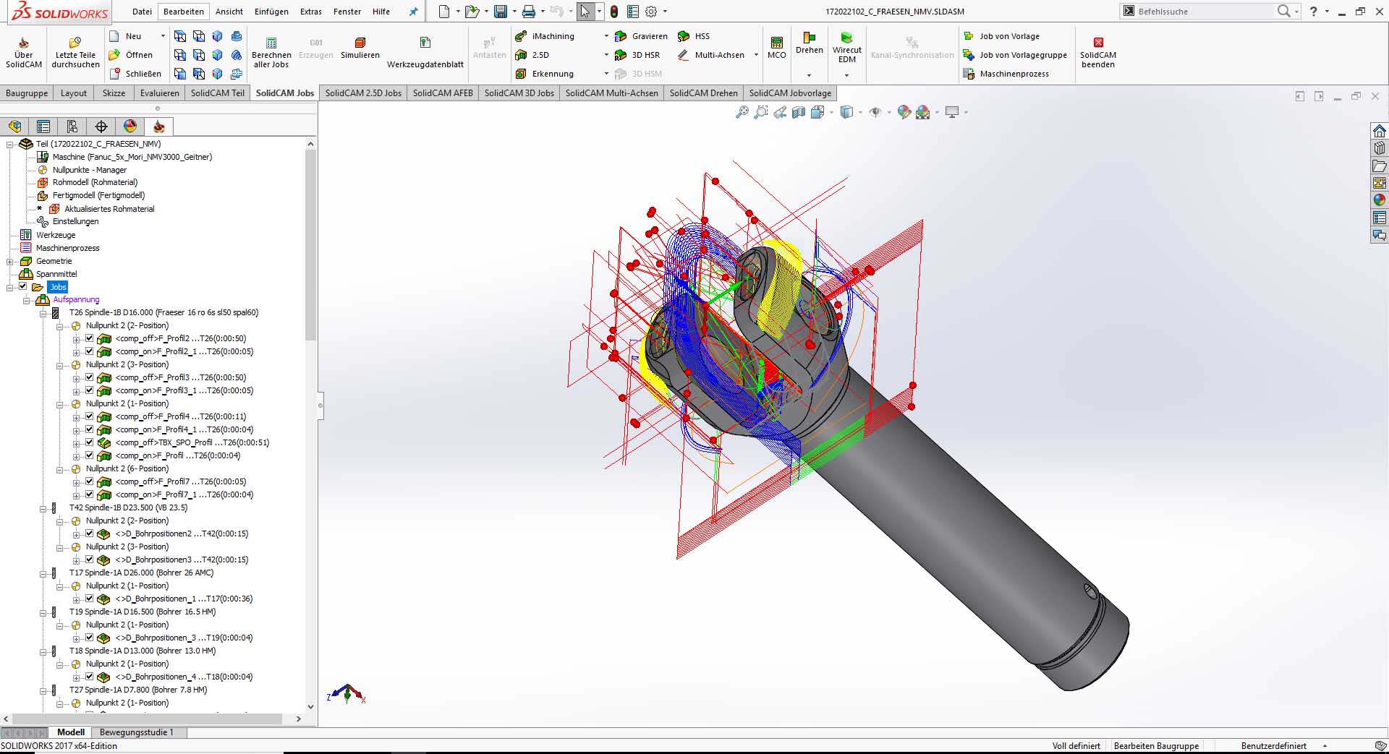The height and width of the screenshot is (754, 1389).
Task: Click the Print toolbar icon
Action: [x=529, y=12]
